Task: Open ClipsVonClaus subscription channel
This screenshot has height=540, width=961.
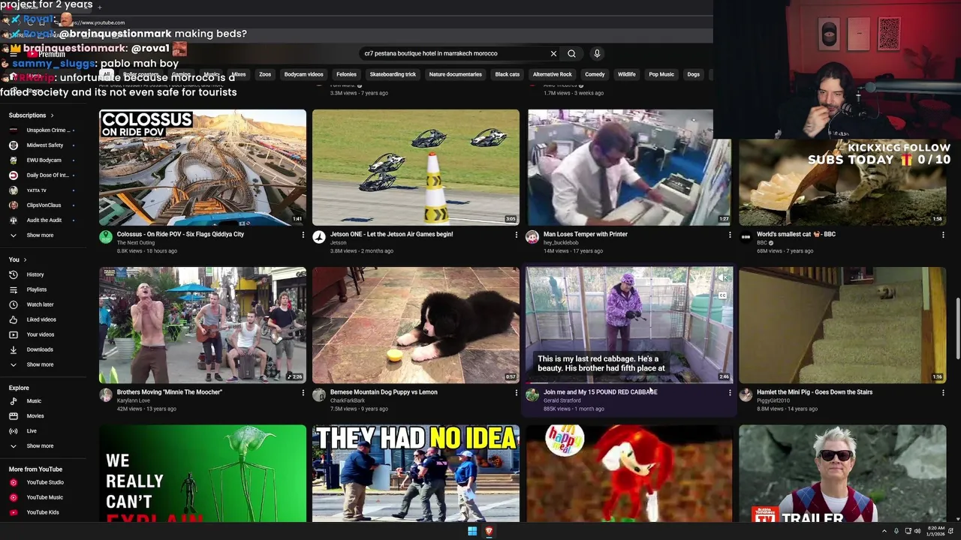Action: pyautogui.click(x=41, y=205)
